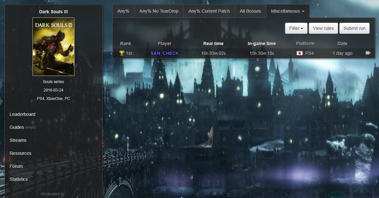
Task: Select the All Bosses tab
Action: click(250, 11)
